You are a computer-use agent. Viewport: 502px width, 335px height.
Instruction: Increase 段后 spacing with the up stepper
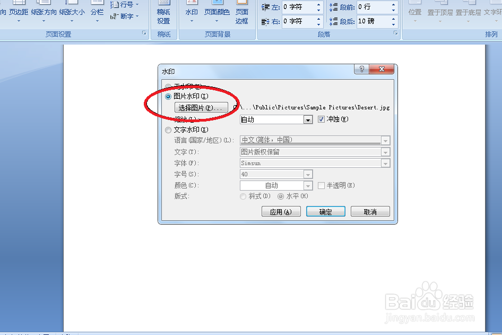tap(393, 19)
